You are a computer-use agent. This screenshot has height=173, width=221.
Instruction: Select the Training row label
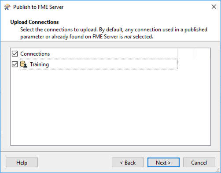pyautogui.click(x=39, y=64)
